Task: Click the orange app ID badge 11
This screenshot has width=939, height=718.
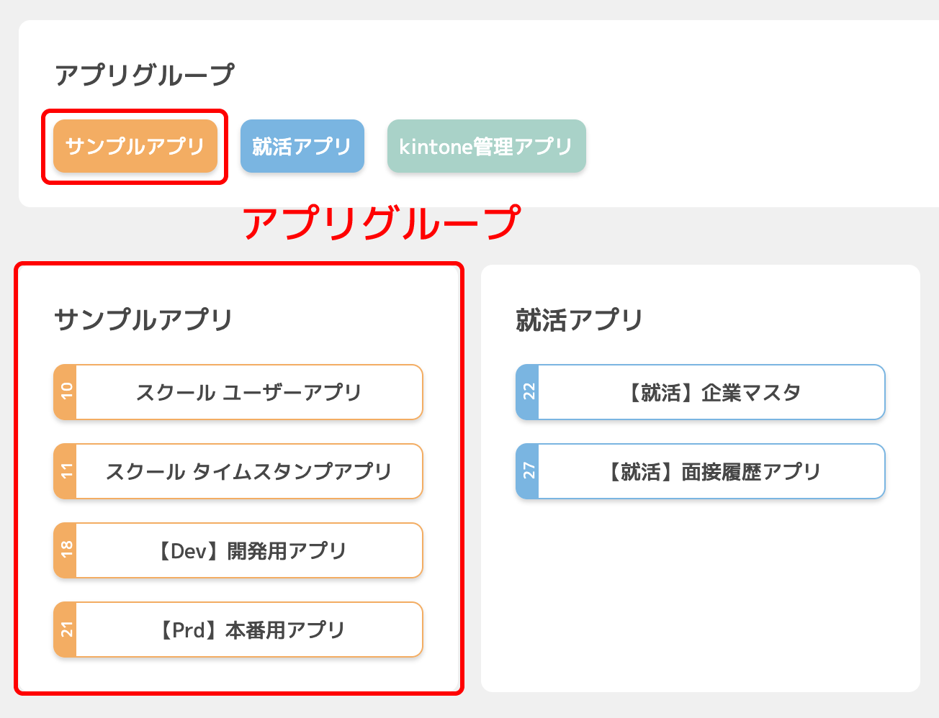Action: (66, 471)
